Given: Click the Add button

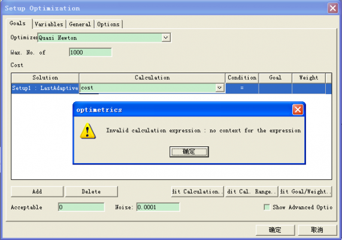Looking at the screenshot, I should [x=37, y=191].
